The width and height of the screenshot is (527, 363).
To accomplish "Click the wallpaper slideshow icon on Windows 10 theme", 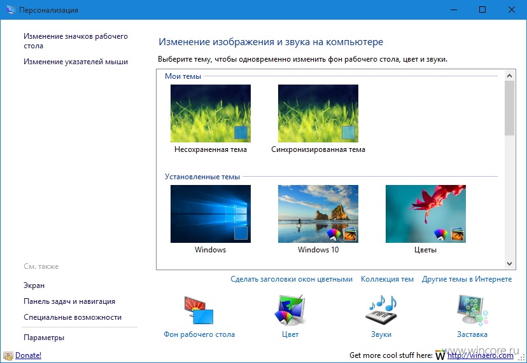I will pyautogui.click(x=350, y=234).
